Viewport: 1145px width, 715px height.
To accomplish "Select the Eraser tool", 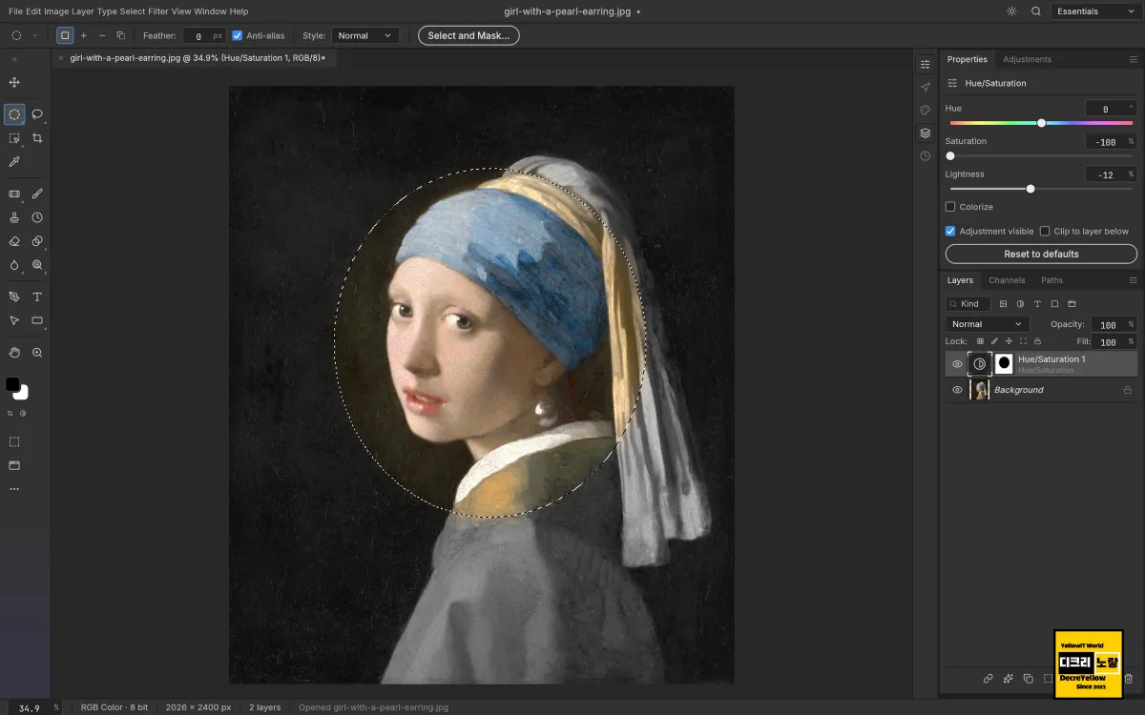I will click(x=14, y=241).
